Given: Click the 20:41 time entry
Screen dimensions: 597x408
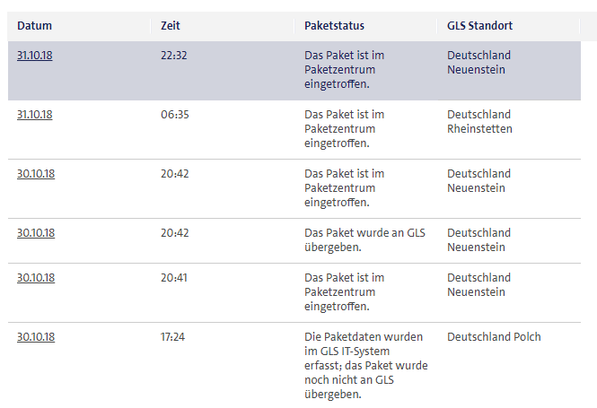Looking at the screenshot, I should (174, 278).
